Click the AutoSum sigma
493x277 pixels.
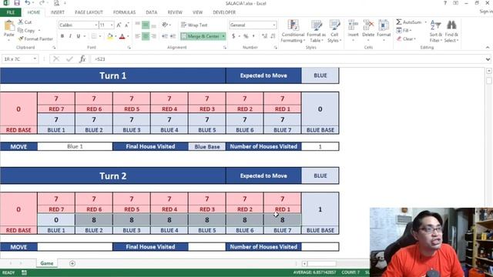coord(399,22)
